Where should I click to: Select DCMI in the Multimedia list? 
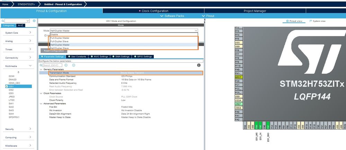[x=11, y=76]
